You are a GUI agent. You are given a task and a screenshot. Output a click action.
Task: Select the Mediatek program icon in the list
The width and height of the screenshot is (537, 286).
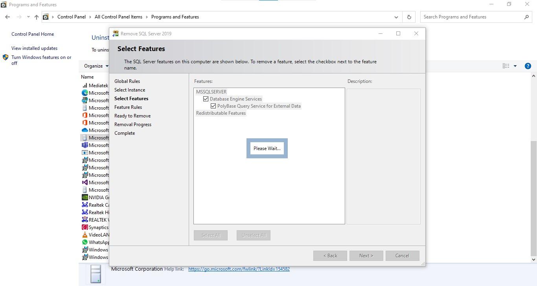[x=85, y=85]
